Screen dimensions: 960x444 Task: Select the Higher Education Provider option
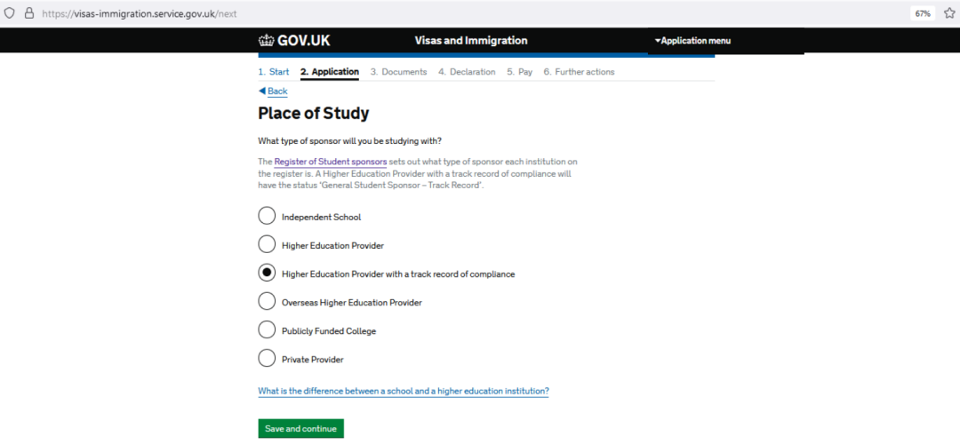coord(267,244)
